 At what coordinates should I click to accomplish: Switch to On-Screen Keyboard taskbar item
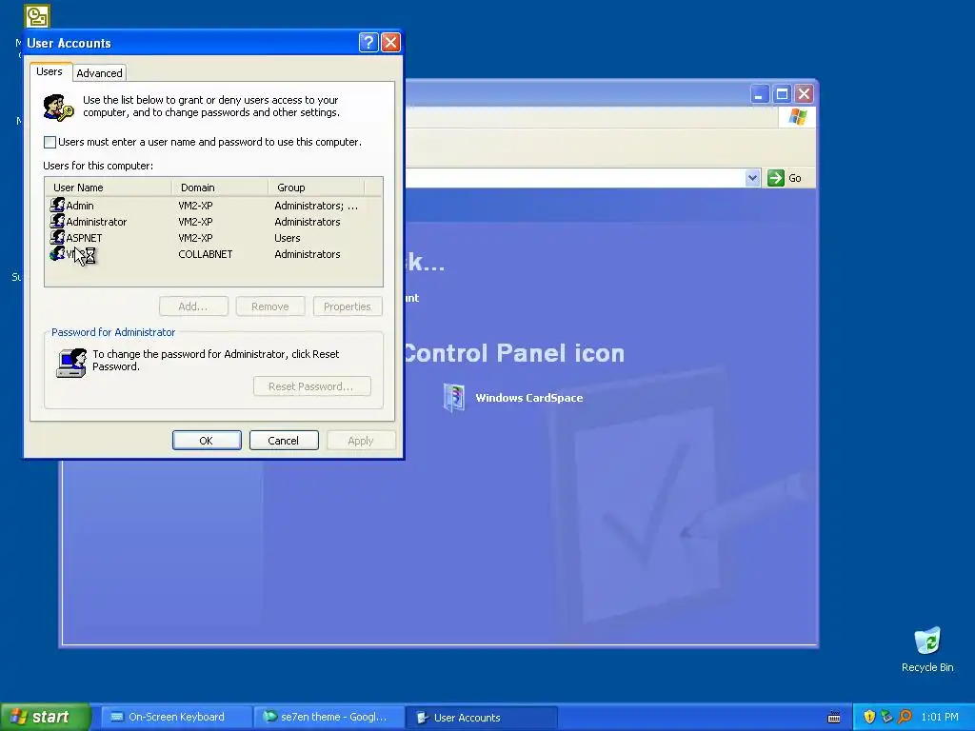(176, 717)
